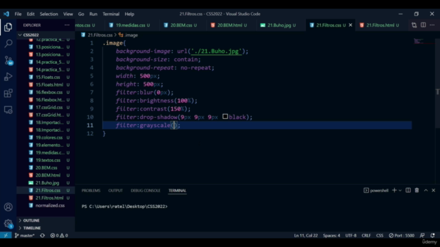Click Ln 11, Col 22 status entry

point(306,235)
